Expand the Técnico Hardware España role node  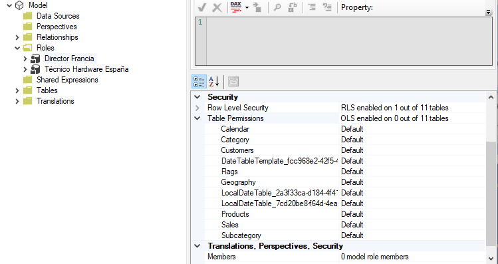point(25,69)
